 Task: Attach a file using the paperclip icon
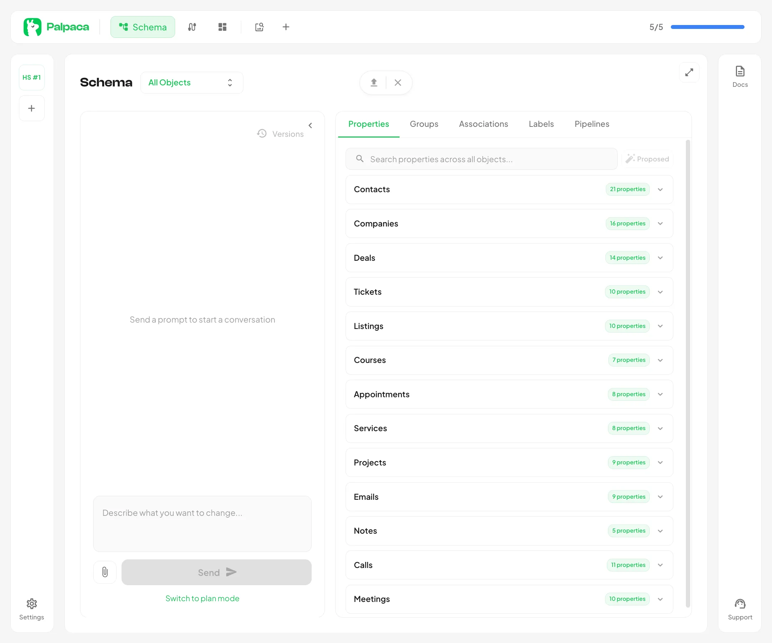coord(105,572)
